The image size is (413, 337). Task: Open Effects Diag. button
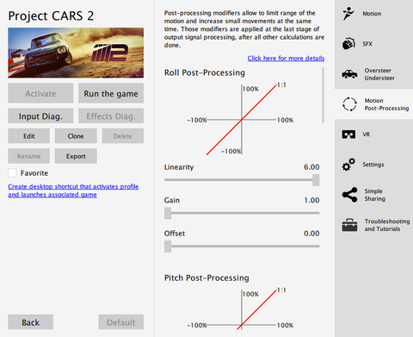click(x=111, y=115)
